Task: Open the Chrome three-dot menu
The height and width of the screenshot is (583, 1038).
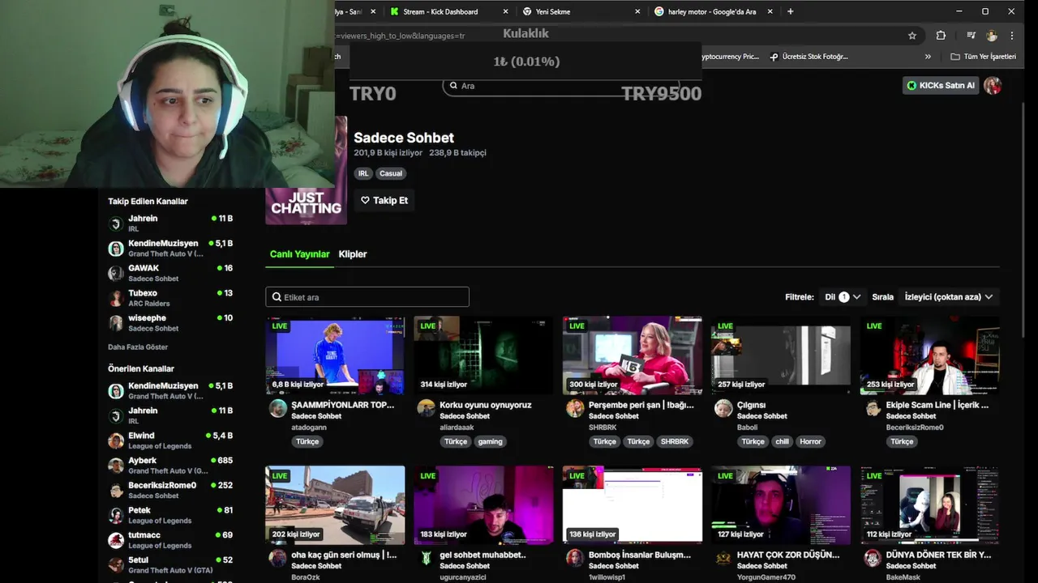Action: tap(1012, 36)
